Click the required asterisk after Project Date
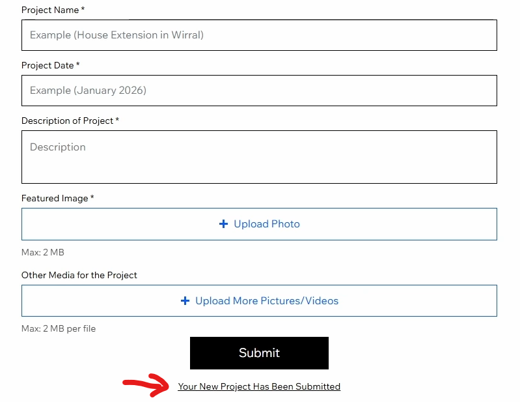 78,65
